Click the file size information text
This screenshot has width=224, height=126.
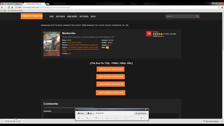(x=111, y=63)
